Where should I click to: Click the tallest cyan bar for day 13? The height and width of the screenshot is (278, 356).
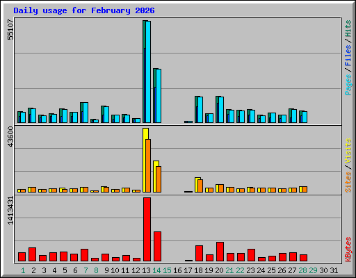(x=148, y=72)
